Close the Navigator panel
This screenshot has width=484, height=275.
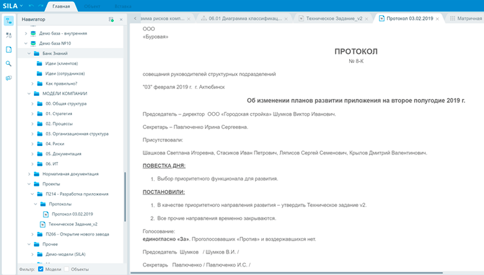tap(120, 20)
